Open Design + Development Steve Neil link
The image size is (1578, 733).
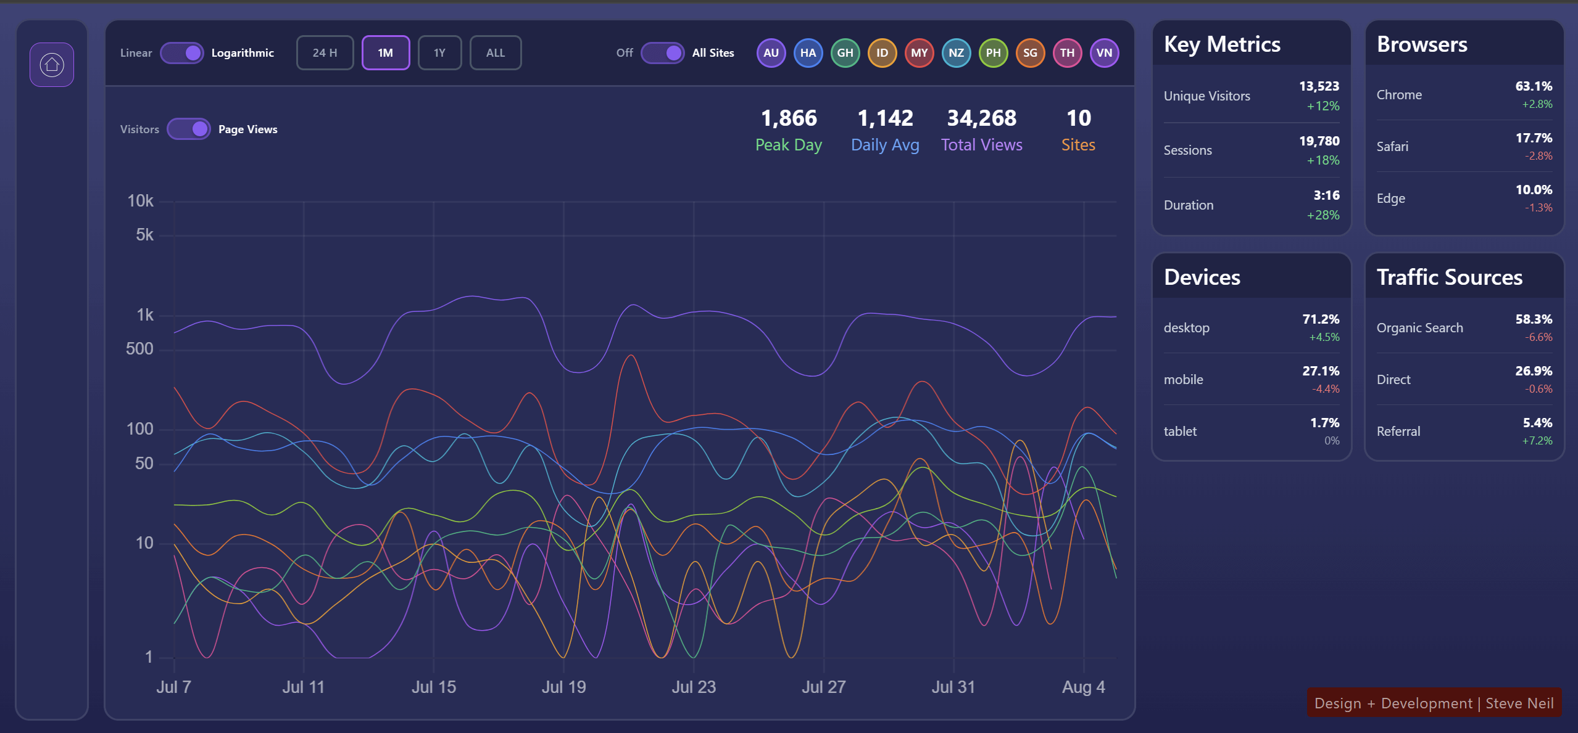(1434, 703)
